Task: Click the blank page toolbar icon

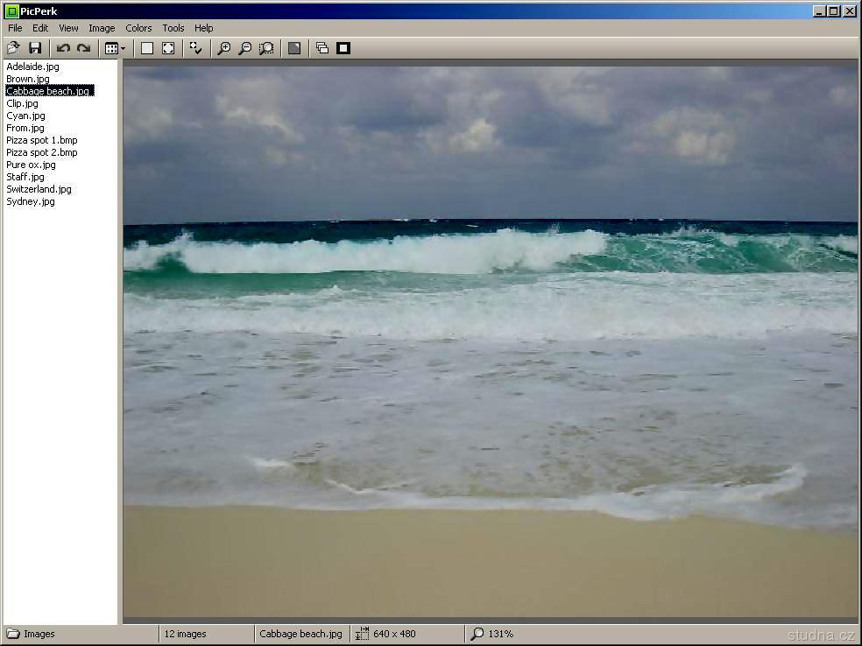Action: pyautogui.click(x=147, y=48)
